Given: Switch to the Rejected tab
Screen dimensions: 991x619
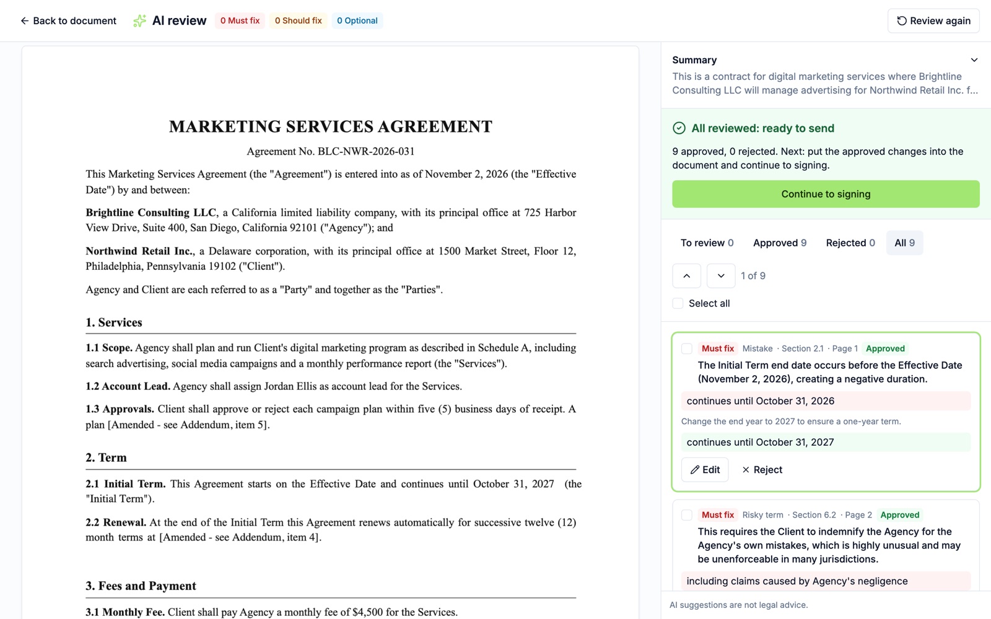Looking at the screenshot, I should point(850,243).
